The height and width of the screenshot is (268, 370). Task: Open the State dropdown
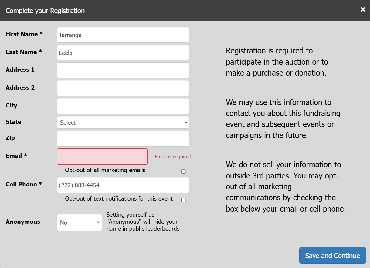123,123
